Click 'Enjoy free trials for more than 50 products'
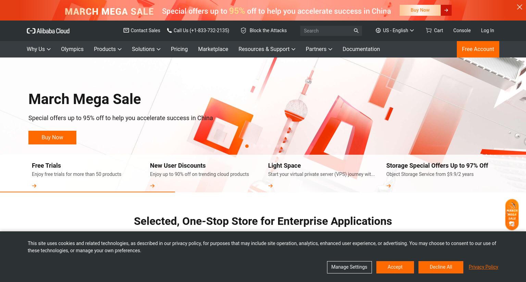 click(x=76, y=174)
